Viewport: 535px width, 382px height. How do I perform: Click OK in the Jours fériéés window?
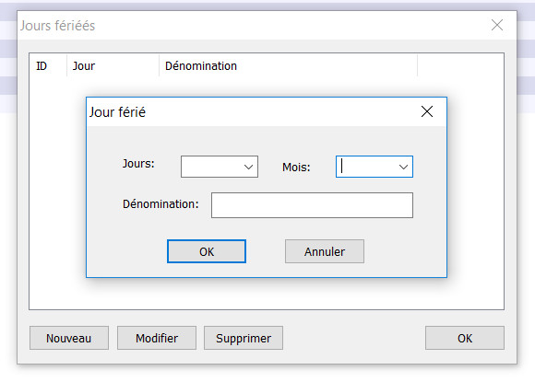point(465,338)
